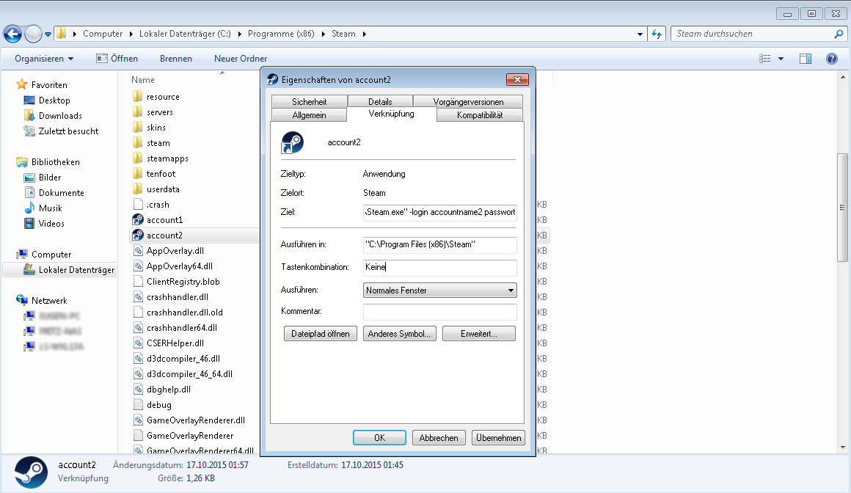
Task: Open the Ausführen Normales Fenster dropdown
Action: (x=439, y=291)
